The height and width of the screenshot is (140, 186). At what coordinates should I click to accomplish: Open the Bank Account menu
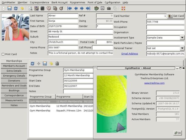(x=60, y=2)
